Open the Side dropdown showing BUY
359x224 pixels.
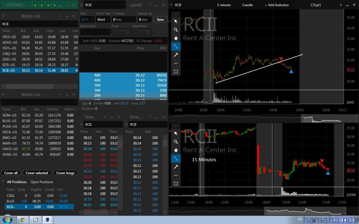(87, 19)
